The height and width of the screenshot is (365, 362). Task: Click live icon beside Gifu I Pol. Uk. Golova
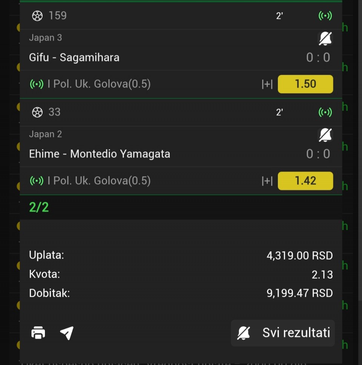tap(37, 84)
